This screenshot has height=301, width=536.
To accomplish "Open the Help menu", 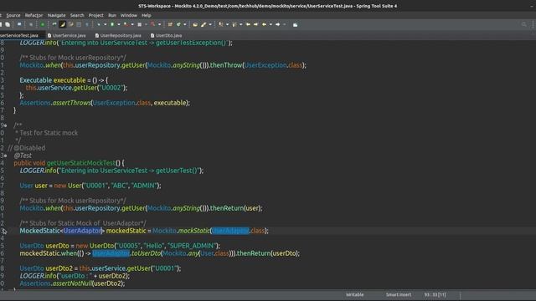I will pyautogui.click(x=147, y=15).
